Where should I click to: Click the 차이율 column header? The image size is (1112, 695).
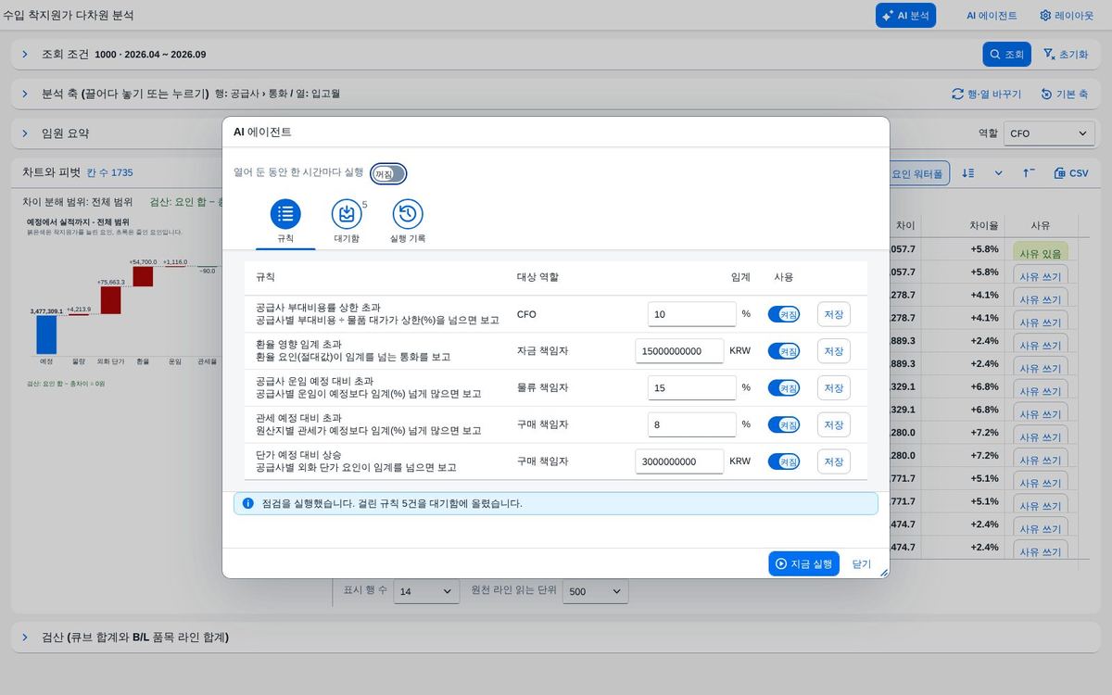coord(984,225)
